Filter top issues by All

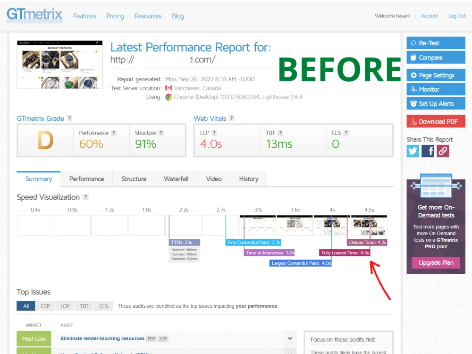[x=26, y=306]
